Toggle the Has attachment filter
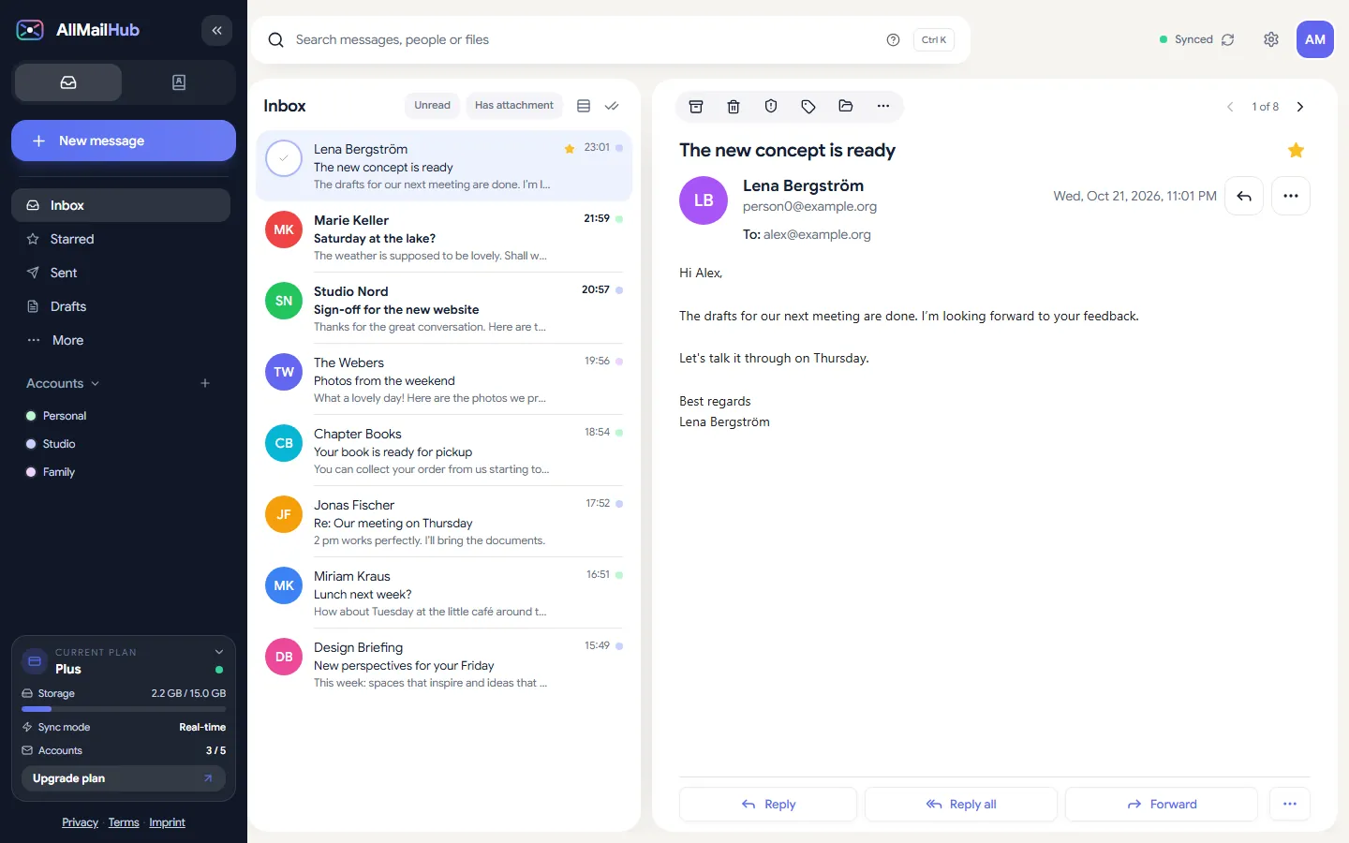This screenshot has height=843, width=1349. pyautogui.click(x=514, y=106)
